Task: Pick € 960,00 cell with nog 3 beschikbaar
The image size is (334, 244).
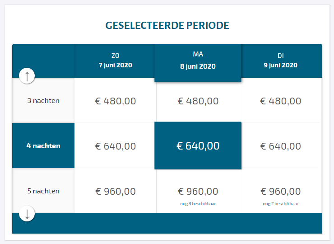Action: click(198, 191)
